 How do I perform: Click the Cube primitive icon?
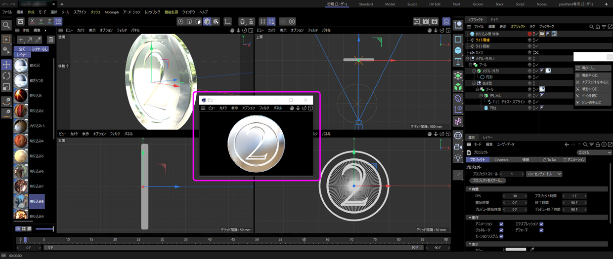coord(458,51)
